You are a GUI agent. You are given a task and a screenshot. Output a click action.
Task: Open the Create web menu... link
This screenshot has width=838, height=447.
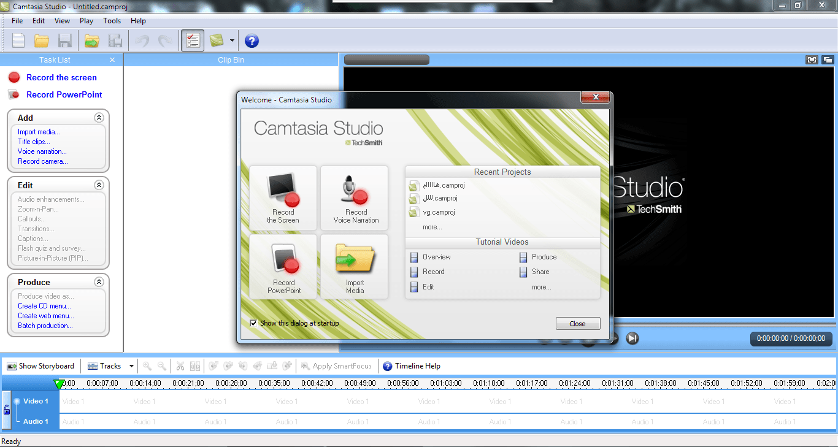pyautogui.click(x=46, y=316)
